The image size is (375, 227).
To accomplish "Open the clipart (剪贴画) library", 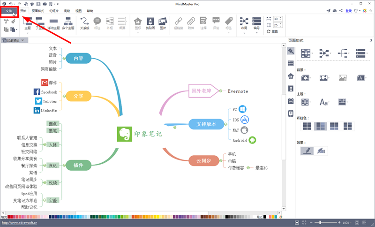I will tap(150, 23).
